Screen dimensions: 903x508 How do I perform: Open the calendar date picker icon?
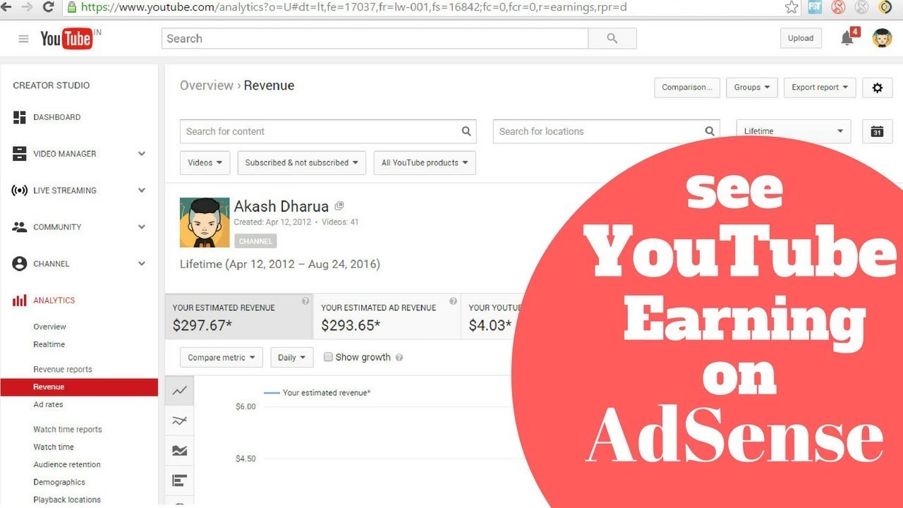coord(877,131)
